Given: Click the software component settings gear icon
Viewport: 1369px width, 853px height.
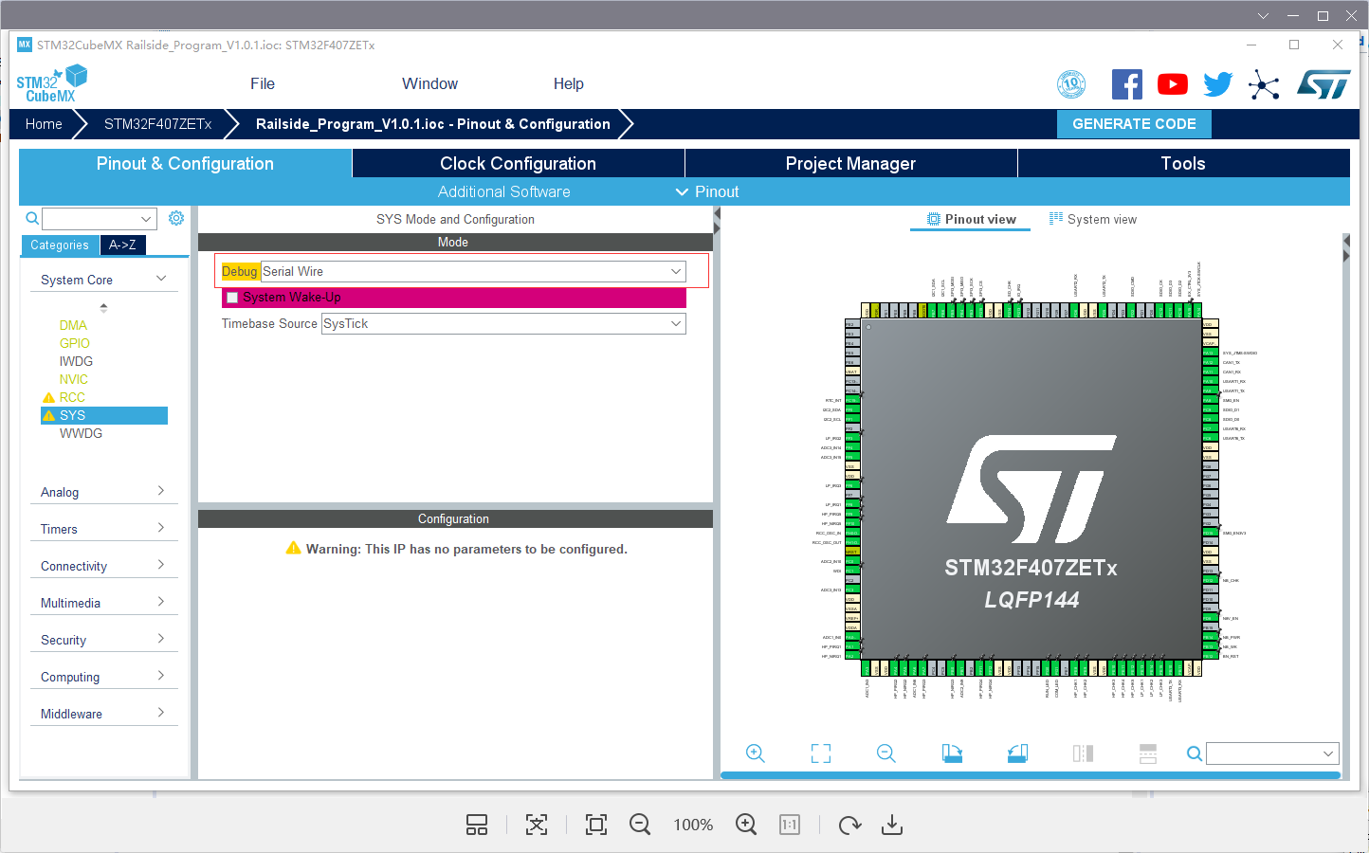Looking at the screenshot, I should 175,217.
